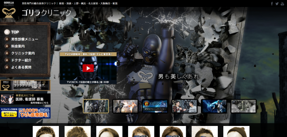
Task: Select the kickboxing fight slide thumbnail
Action: point(125,106)
